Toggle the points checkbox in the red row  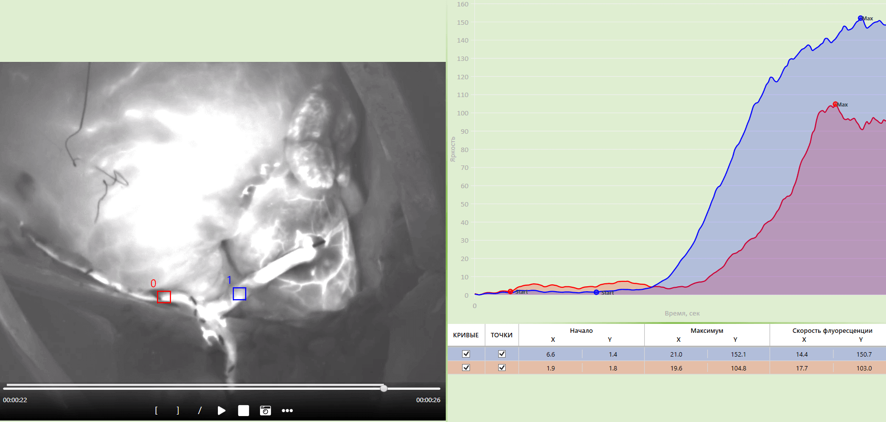(x=502, y=368)
